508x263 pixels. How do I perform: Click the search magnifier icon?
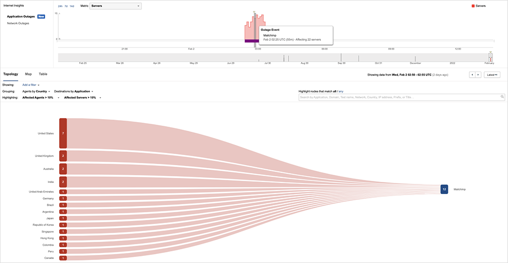coord(502,96)
